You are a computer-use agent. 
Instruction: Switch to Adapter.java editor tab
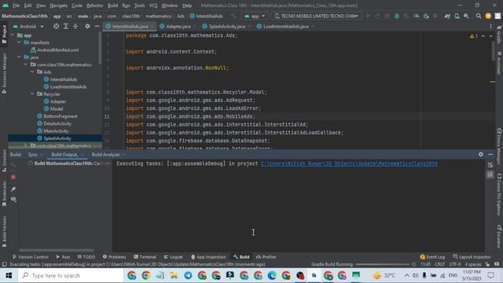178,26
